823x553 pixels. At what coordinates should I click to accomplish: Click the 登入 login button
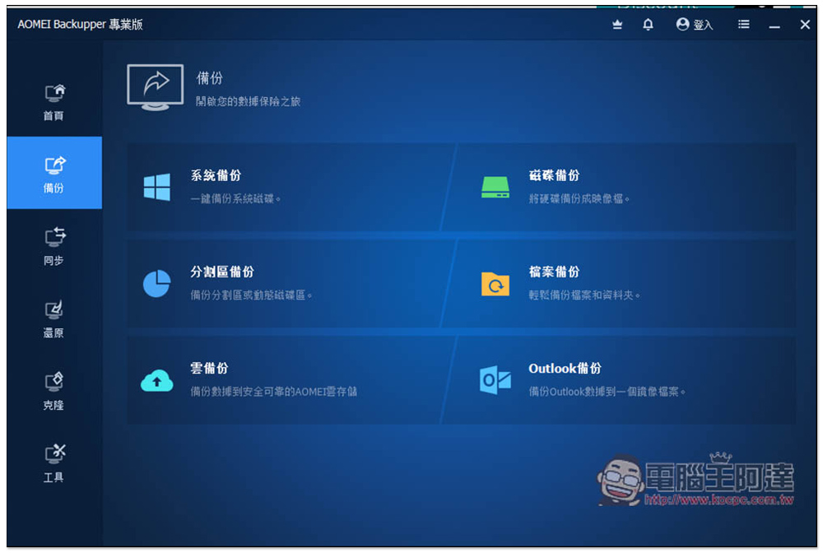click(695, 25)
